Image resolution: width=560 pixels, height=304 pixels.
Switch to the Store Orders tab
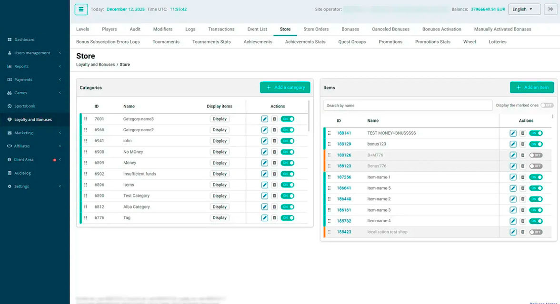pos(316,29)
